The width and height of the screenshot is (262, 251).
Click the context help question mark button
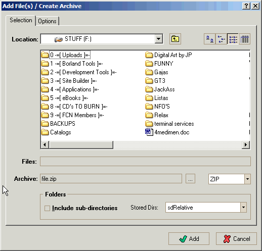click(x=246, y=6)
